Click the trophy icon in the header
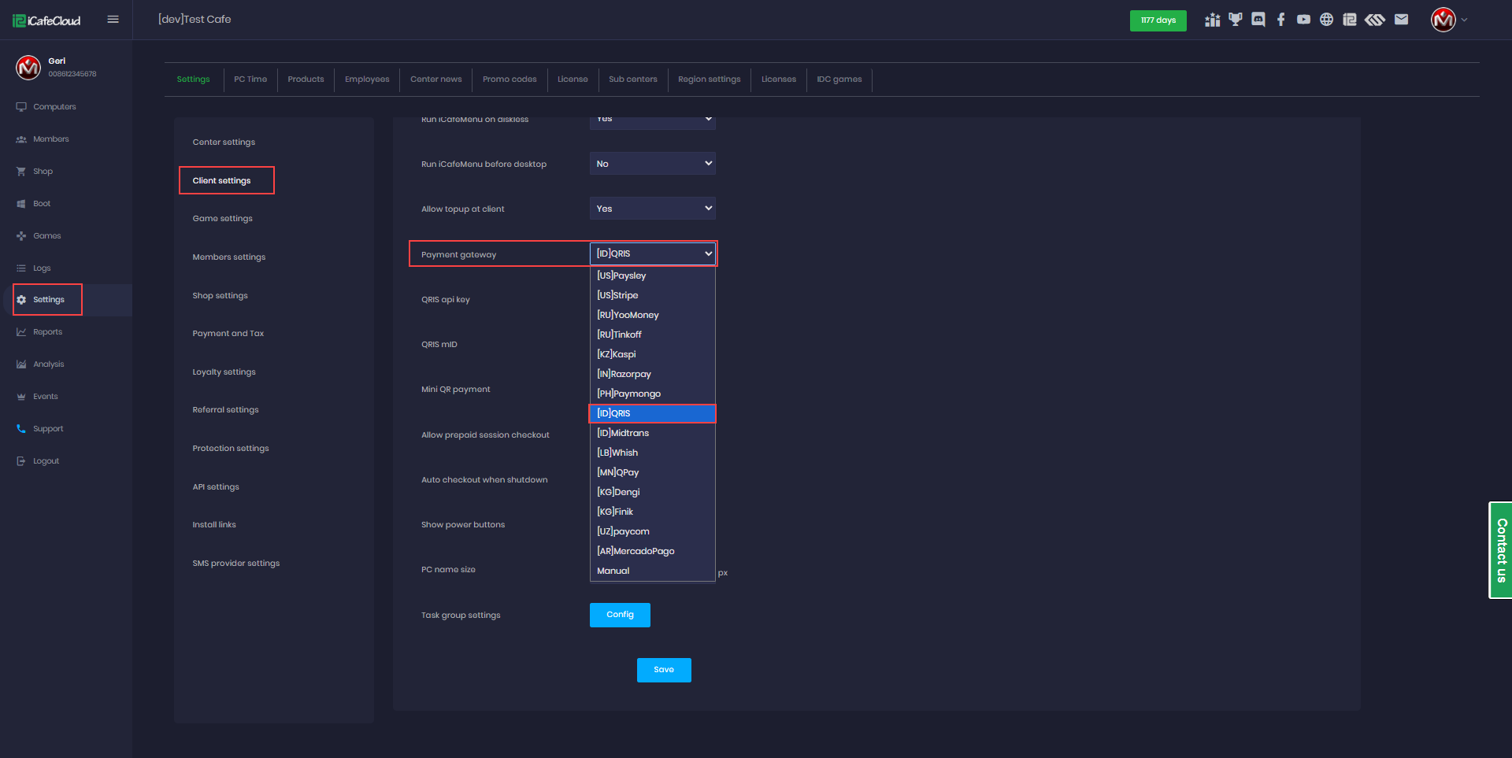The image size is (1512, 758). coord(1236,20)
